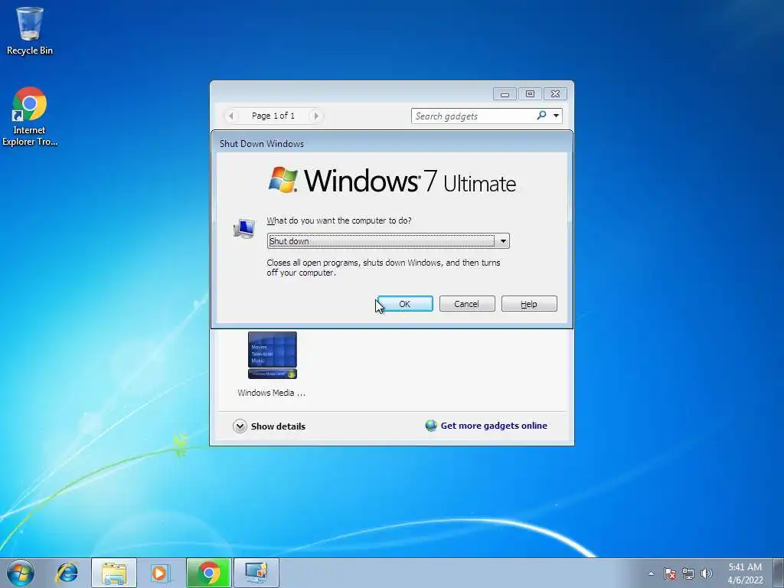Expand the Shut down action dropdown
Viewport: 784px width, 588px height.
pos(503,241)
